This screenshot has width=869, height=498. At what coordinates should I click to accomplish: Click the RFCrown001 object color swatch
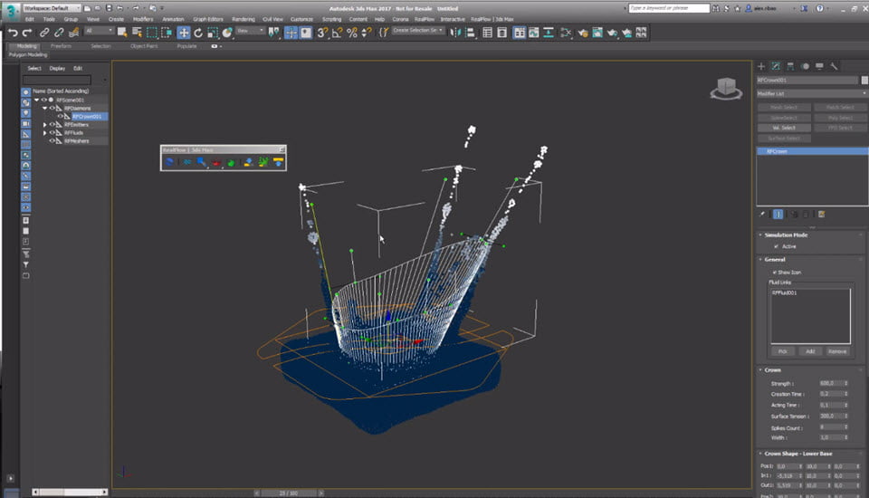(864, 81)
